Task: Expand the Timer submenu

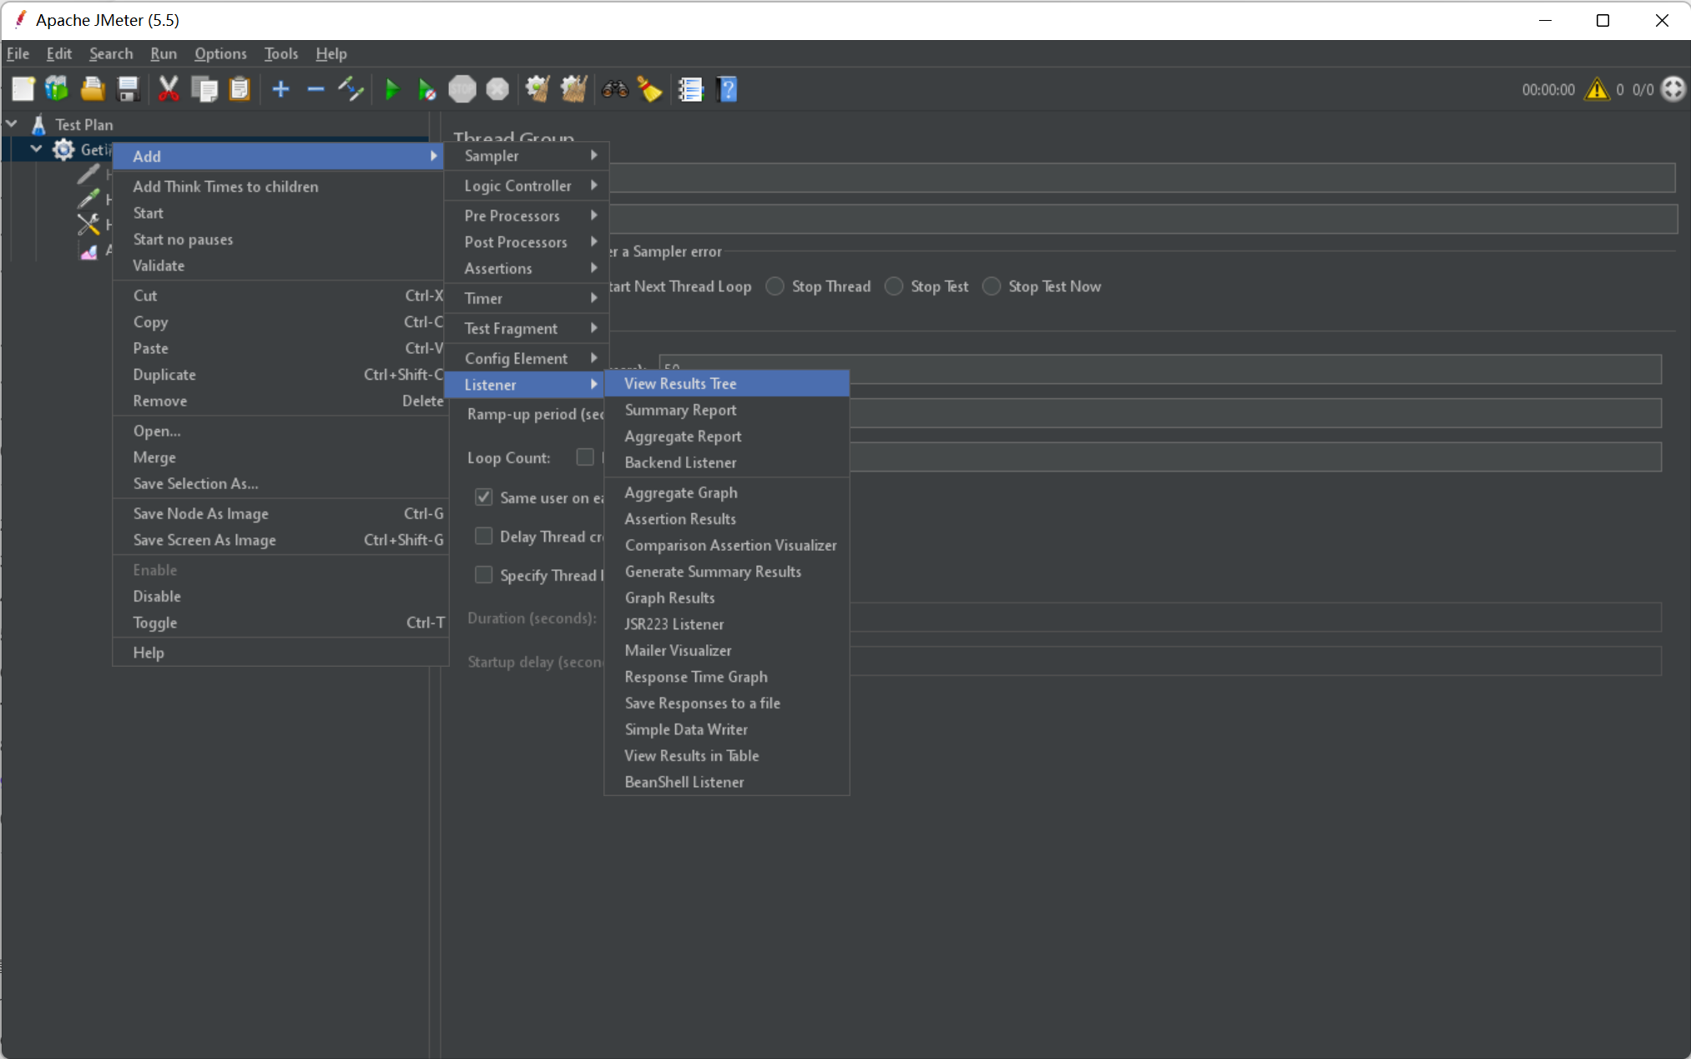Action: [527, 299]
